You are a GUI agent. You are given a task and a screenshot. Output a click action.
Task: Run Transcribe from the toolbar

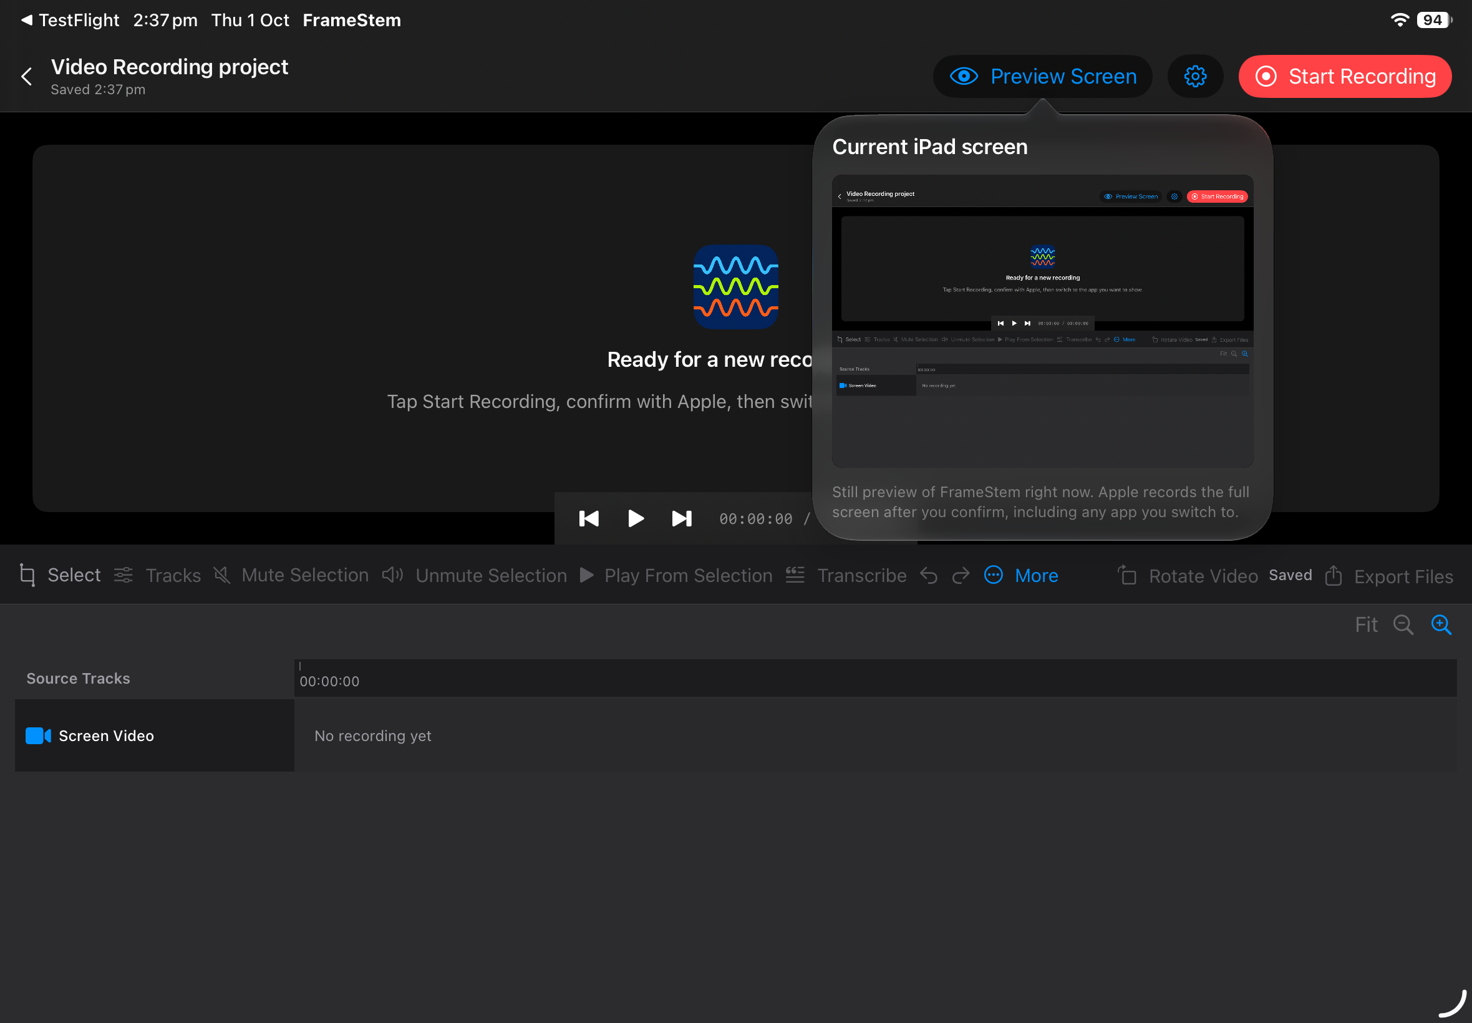tap(845, 575)
